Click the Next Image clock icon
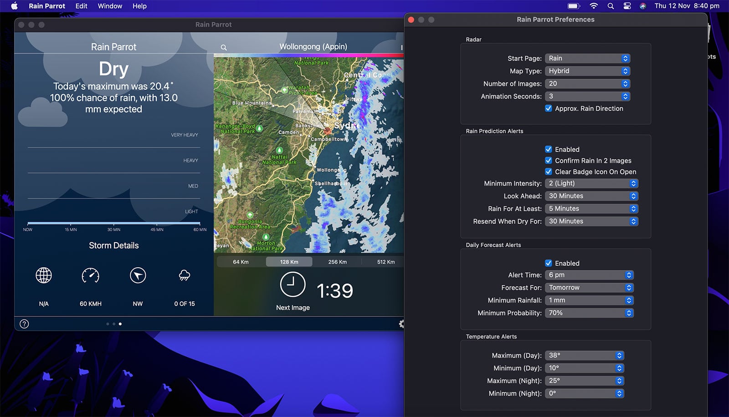The width and height of the screenshot is (729, 417). [x=293, y=285]
